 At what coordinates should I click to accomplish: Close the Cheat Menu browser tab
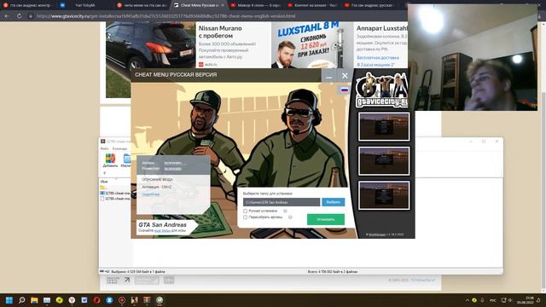(223, 5)
